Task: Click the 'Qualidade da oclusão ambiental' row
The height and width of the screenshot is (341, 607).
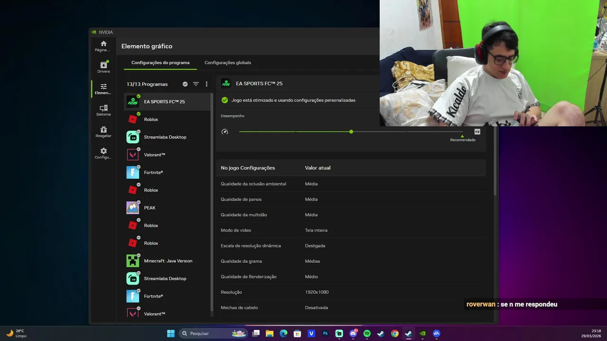Action: tap(351, 184)
